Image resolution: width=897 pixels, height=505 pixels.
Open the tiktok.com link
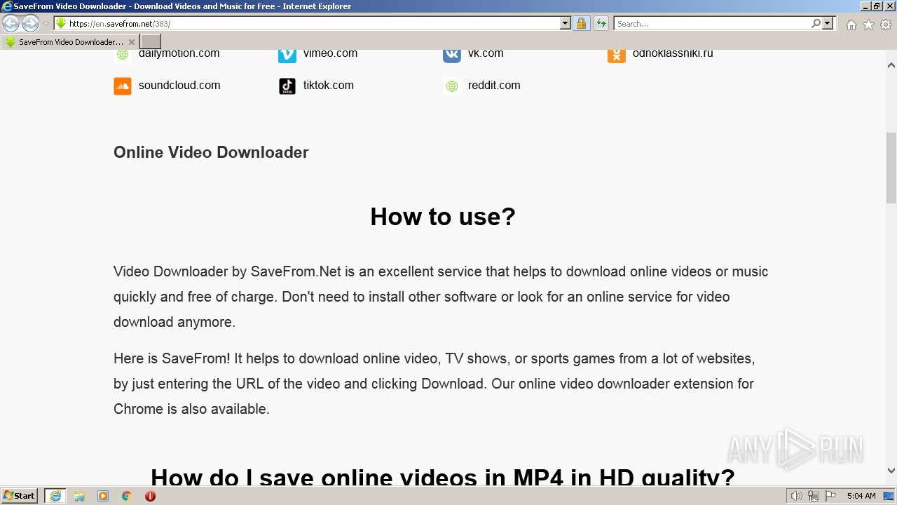pyautogui.click(x=329, y=86)
